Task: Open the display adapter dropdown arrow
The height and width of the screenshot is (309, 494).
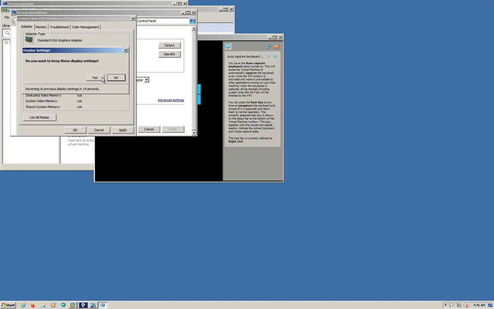Action: coord(146,80)
